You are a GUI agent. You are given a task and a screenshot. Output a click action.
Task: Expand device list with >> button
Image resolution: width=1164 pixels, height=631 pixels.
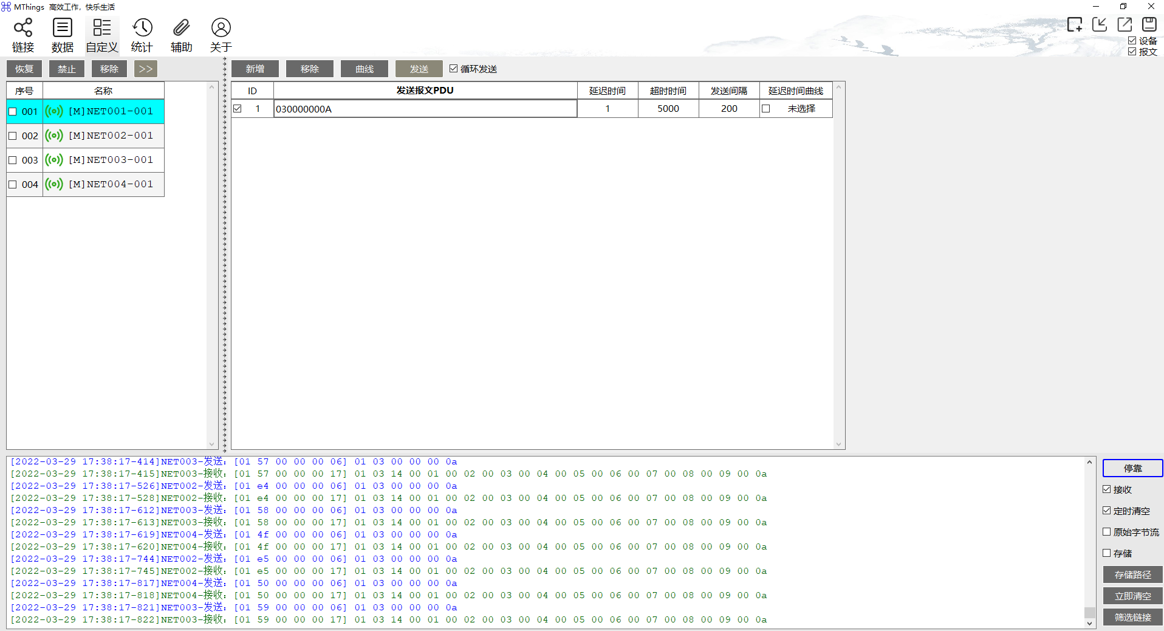coord(146,69)
